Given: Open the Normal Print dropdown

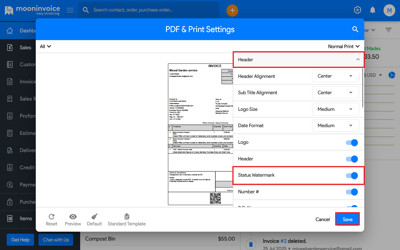Looking at the screenshot, I should coord(344,46).
